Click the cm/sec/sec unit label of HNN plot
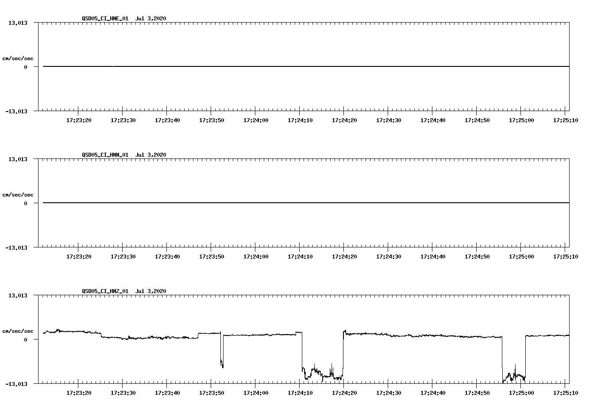The image size is (601, 409). 18,195
